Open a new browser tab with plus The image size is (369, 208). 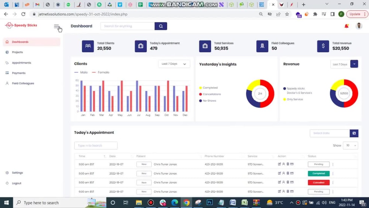point(303,4)
